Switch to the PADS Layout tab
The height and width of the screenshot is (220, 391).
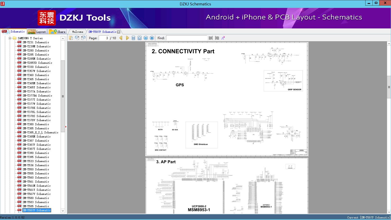[x=37, y=32]
